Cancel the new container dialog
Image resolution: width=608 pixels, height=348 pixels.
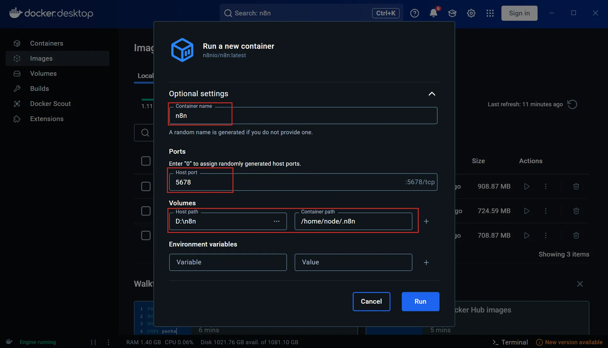pos(371,301)
